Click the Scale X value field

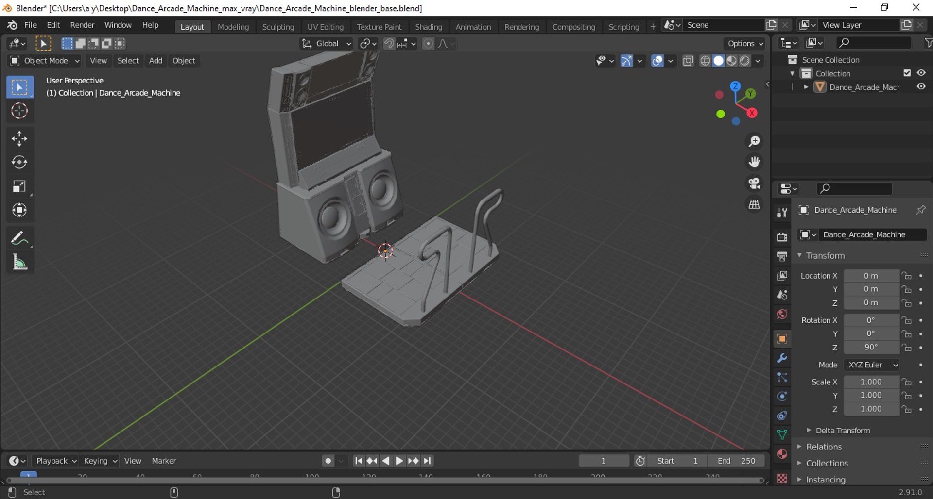871,382
